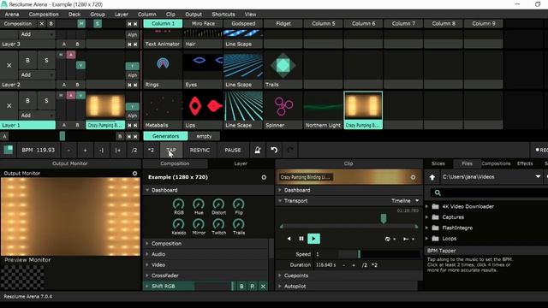Clear Layer 1 with its X button
Image resolution: width=548 pixels, height=308 pixels.
9,106
